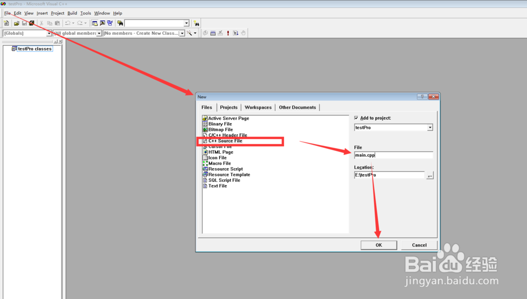Click the breakpoint hand icon
527x299 pixels.
coord(243,33)
